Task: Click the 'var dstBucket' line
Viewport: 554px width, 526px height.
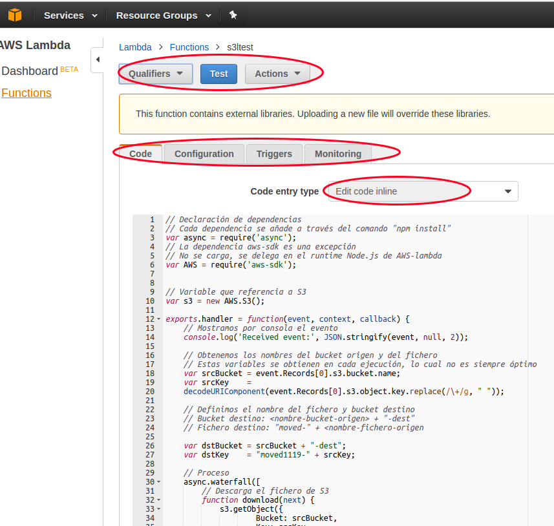Action: click(x=264, y=445)
